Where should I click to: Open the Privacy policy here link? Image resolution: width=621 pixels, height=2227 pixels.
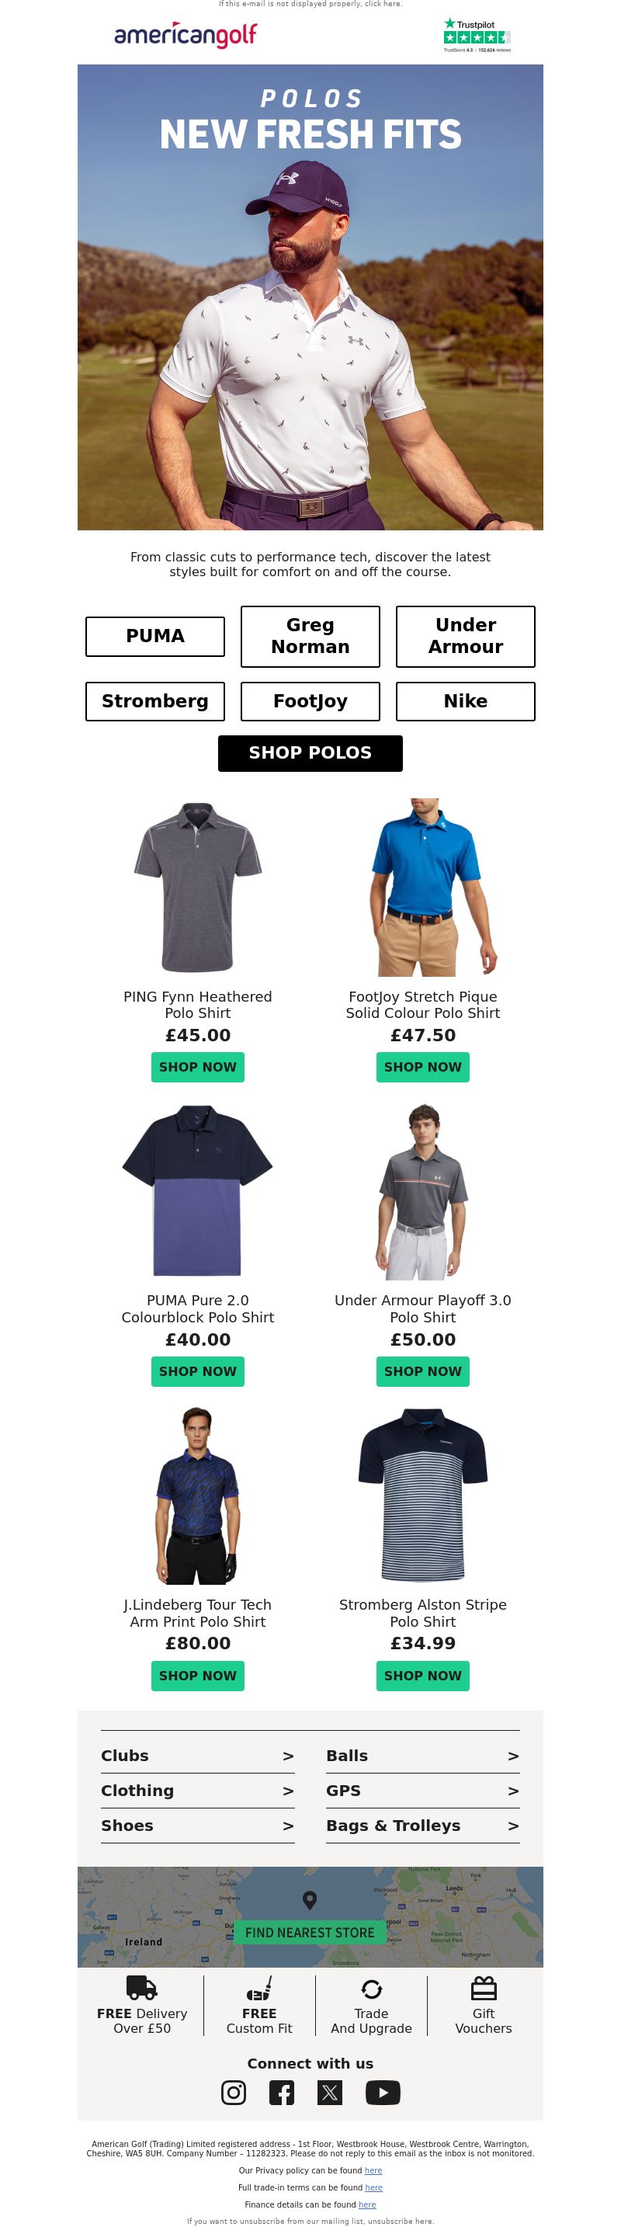[x=373, y=2170]
